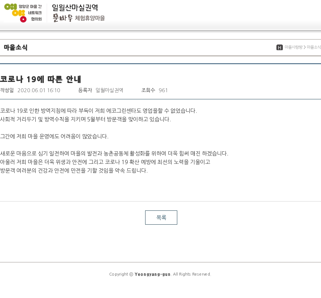Select the author name 일월마실권역
Image resolution: width=321 pixels, height=298 pixels.
point(109,90)
